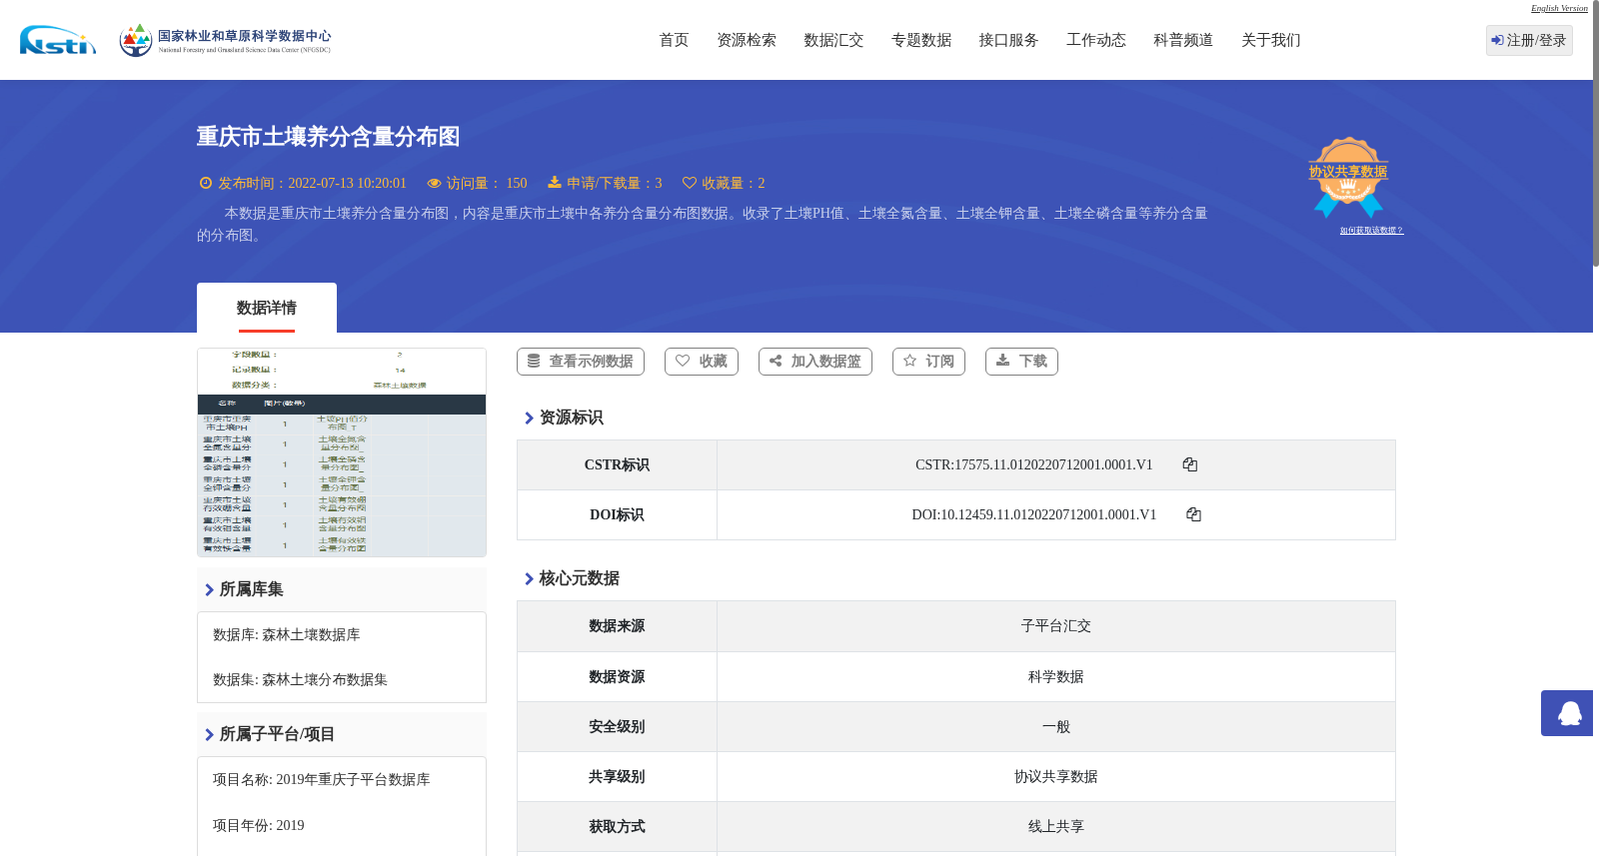Select the 数据库: 森林土壤数据库 entry
The width and height of the screenshot is (1599, 856).
coord(287,635)
